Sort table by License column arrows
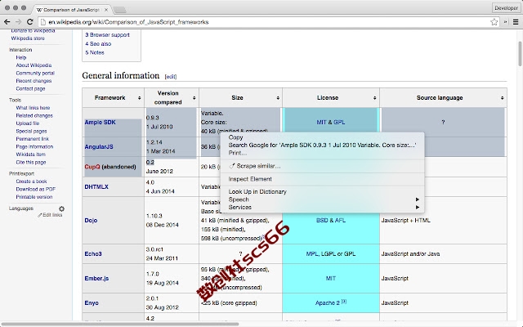Viewport: 523px width, 327px height. click(374, 98)
